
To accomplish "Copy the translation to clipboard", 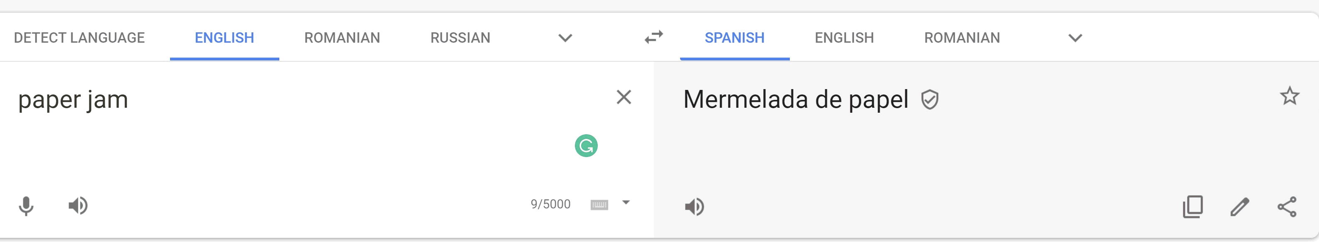I will [x=1193, y=207].
